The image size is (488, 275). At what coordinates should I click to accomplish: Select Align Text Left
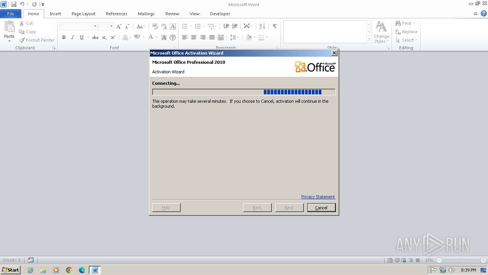(x=185, y=37)
